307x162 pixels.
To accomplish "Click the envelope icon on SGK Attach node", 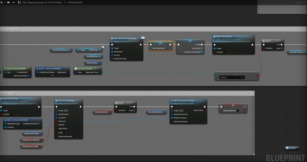I will [x=143, y=37].
